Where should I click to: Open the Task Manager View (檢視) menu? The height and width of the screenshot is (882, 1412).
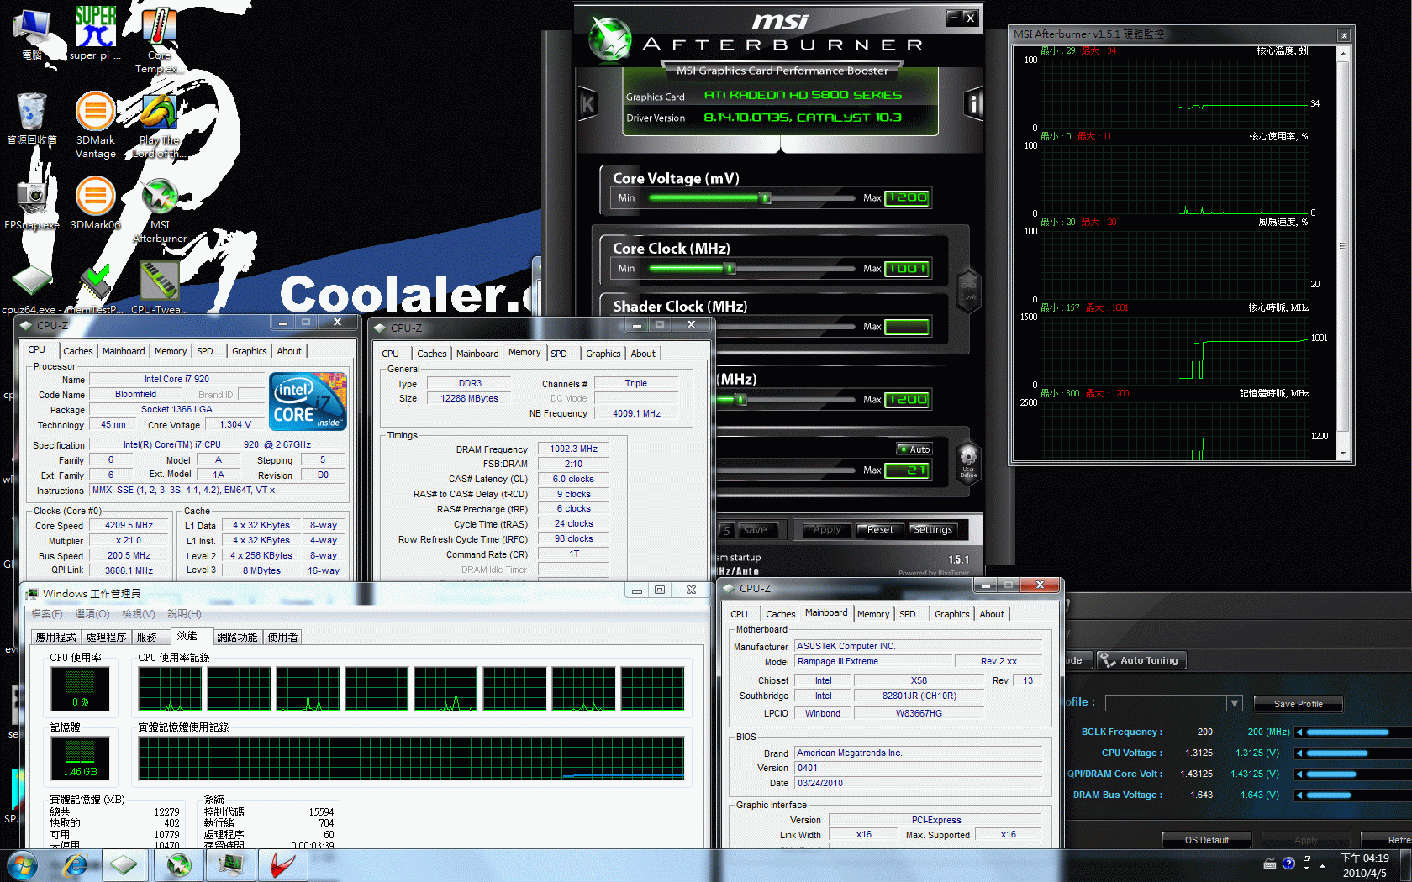pyautogui.click(x=139, y=614)
